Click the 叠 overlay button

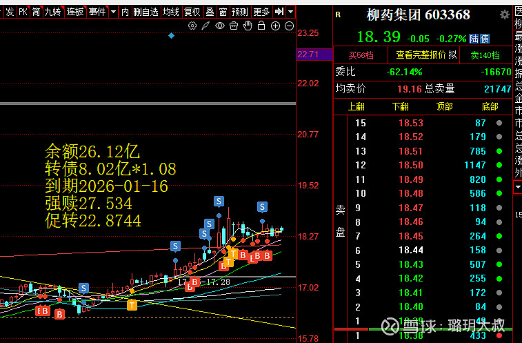point(210,12)
